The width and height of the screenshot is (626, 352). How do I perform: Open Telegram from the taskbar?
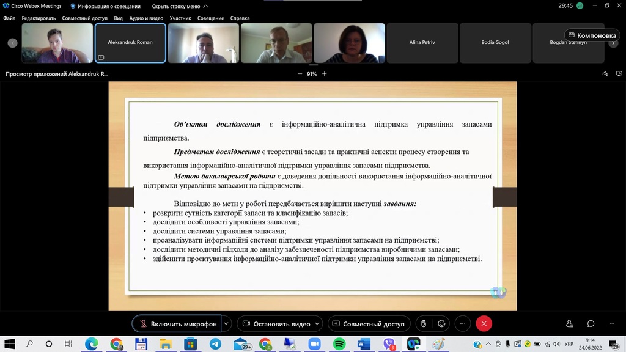tap(215, 344)
